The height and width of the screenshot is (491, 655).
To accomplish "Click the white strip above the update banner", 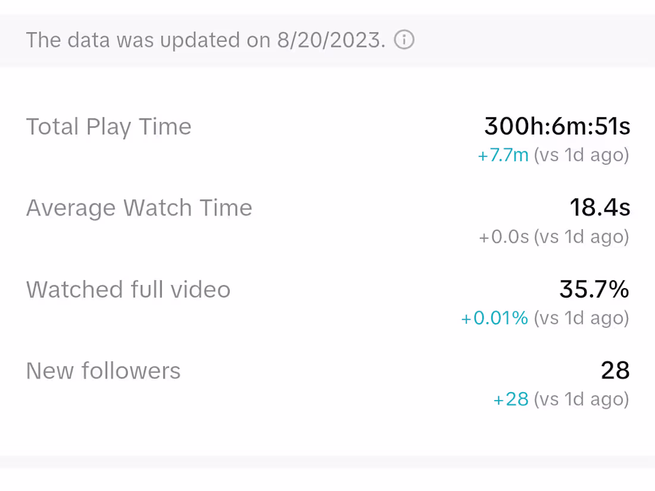I will coord(327,7).
